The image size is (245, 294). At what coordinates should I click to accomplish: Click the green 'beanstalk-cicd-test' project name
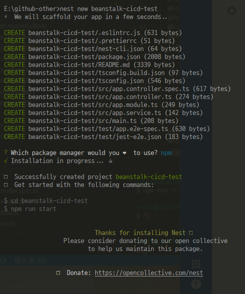(x=149, y=177)
